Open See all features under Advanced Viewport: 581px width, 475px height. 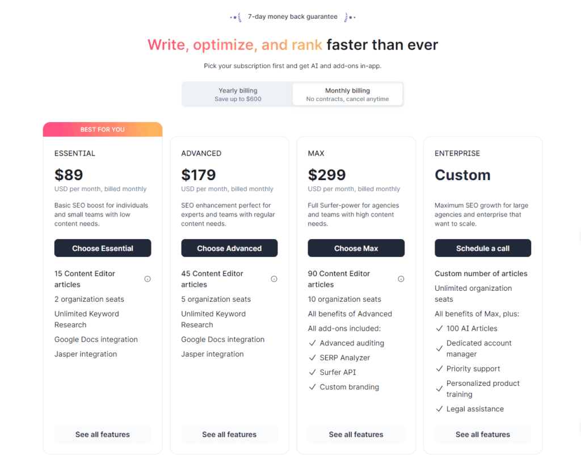229,434
